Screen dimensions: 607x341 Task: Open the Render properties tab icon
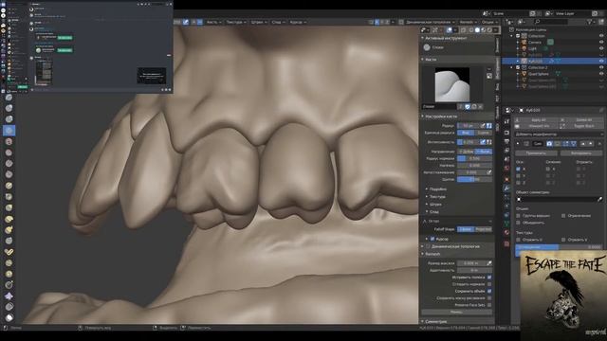(506, 133)
